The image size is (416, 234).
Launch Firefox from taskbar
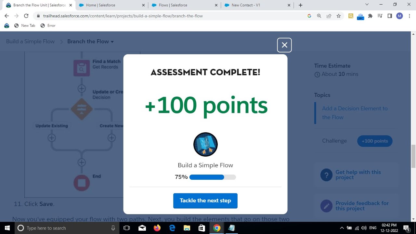tap(157, 228)
